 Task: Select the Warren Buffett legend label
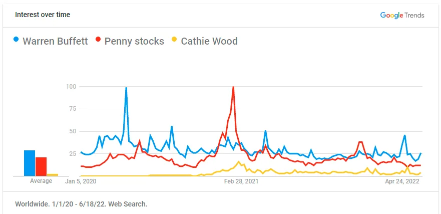[x=55, y=41]
